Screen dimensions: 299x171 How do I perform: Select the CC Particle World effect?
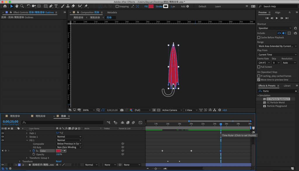(x=276, y=103)
